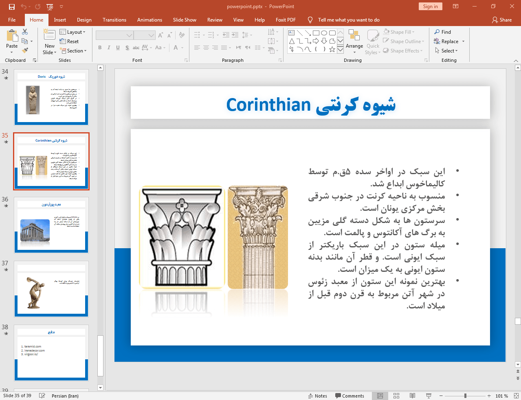Click Fit slide to window icon

516,396
